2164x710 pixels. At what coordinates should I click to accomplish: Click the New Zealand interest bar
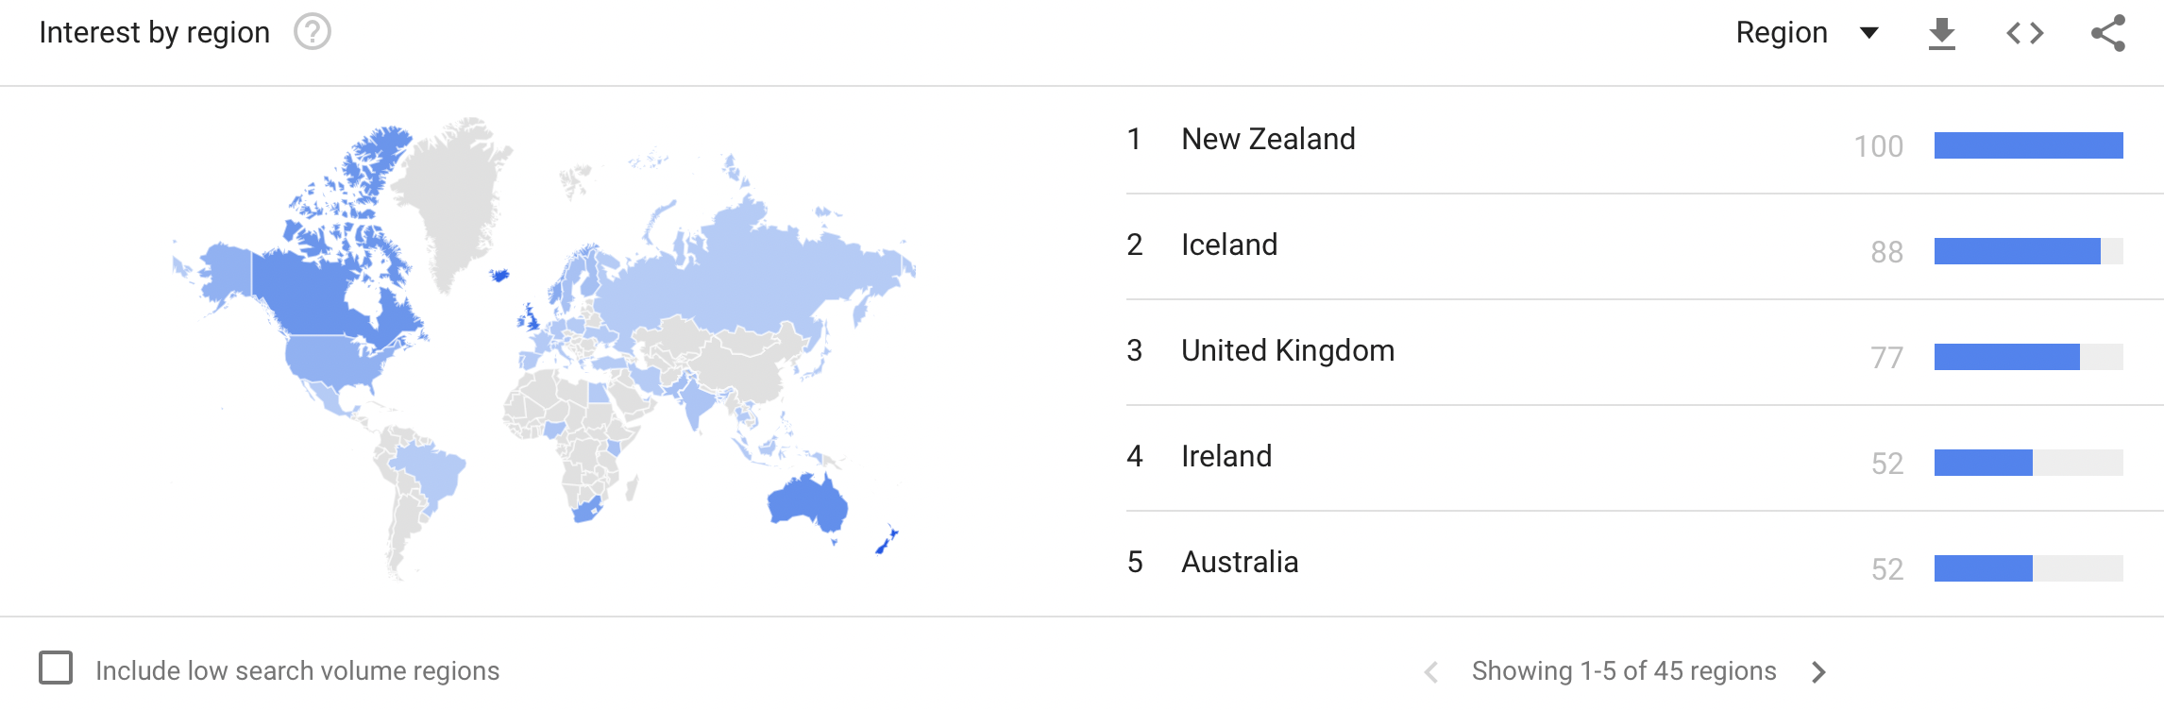(x=2028, y=145)
